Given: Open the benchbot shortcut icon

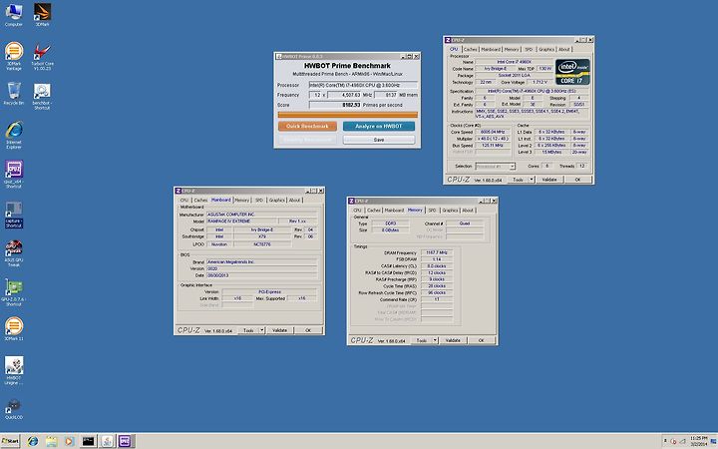Looking at the screenshot, I should pos(42,96).
